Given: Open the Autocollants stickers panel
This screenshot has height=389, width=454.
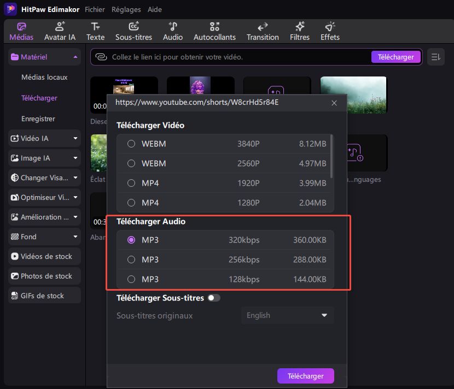Looking at the screenshot, I should (x=214, y=31).
